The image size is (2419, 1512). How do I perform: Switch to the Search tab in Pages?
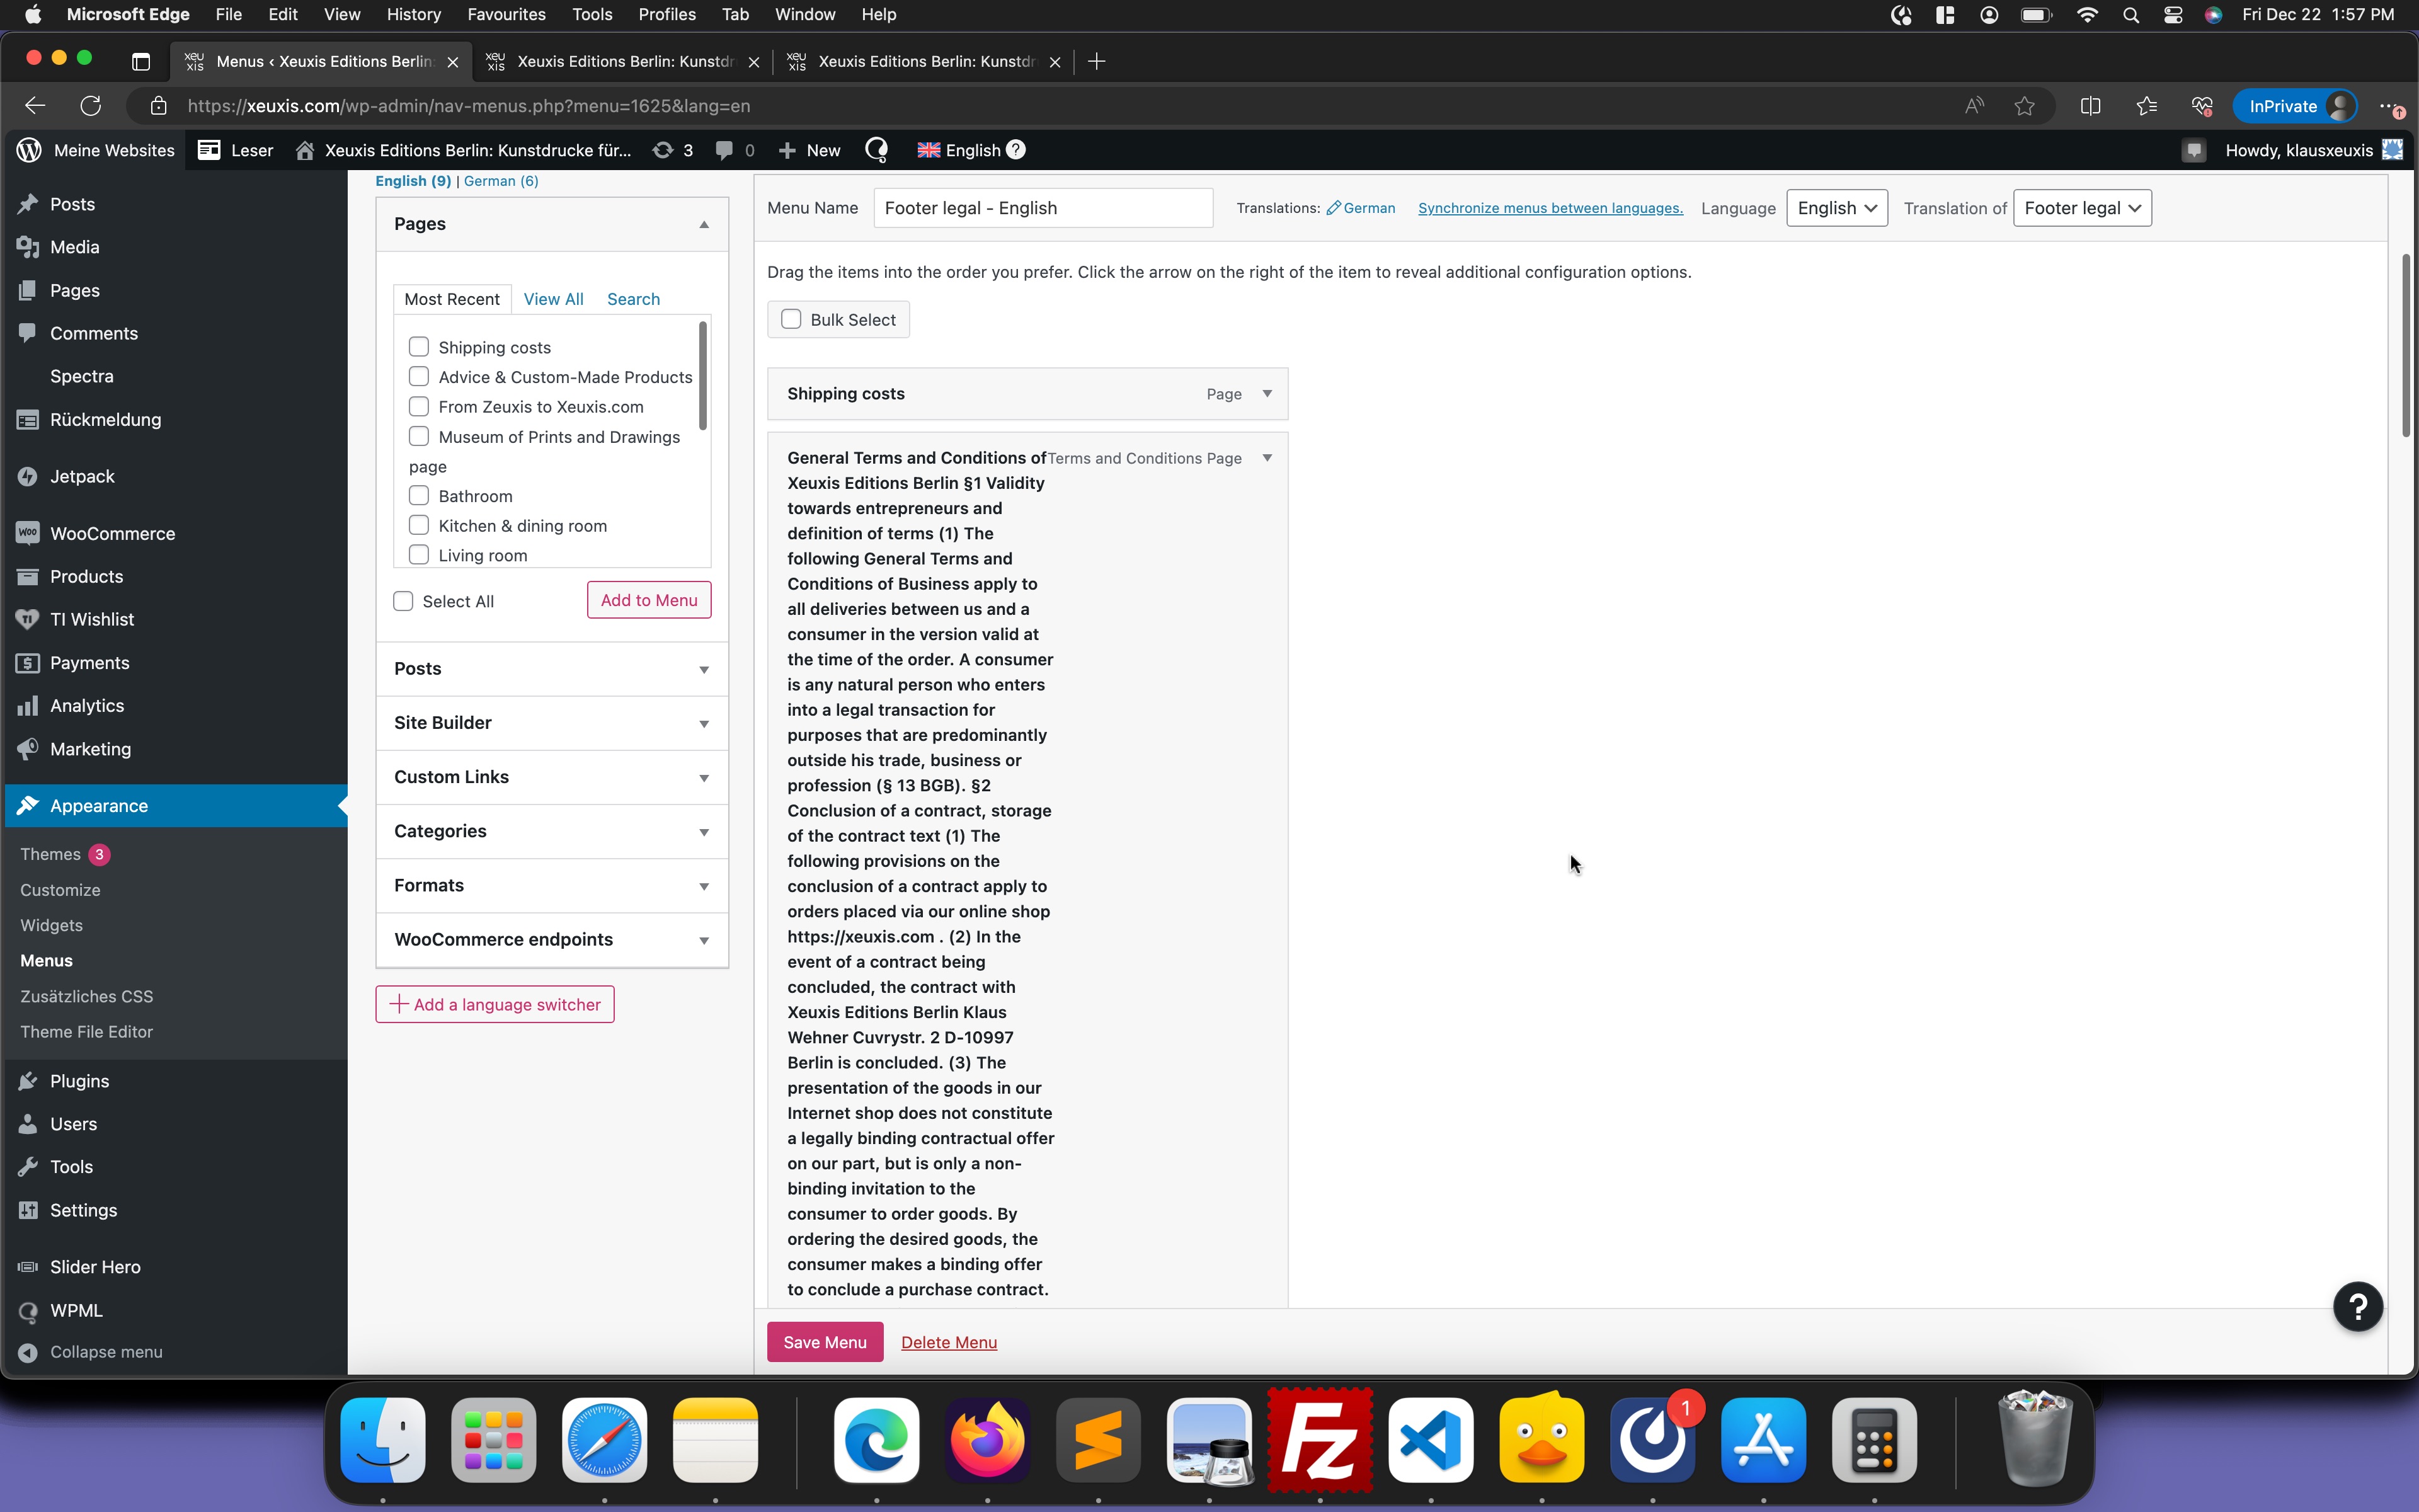(x=632, y=299)
